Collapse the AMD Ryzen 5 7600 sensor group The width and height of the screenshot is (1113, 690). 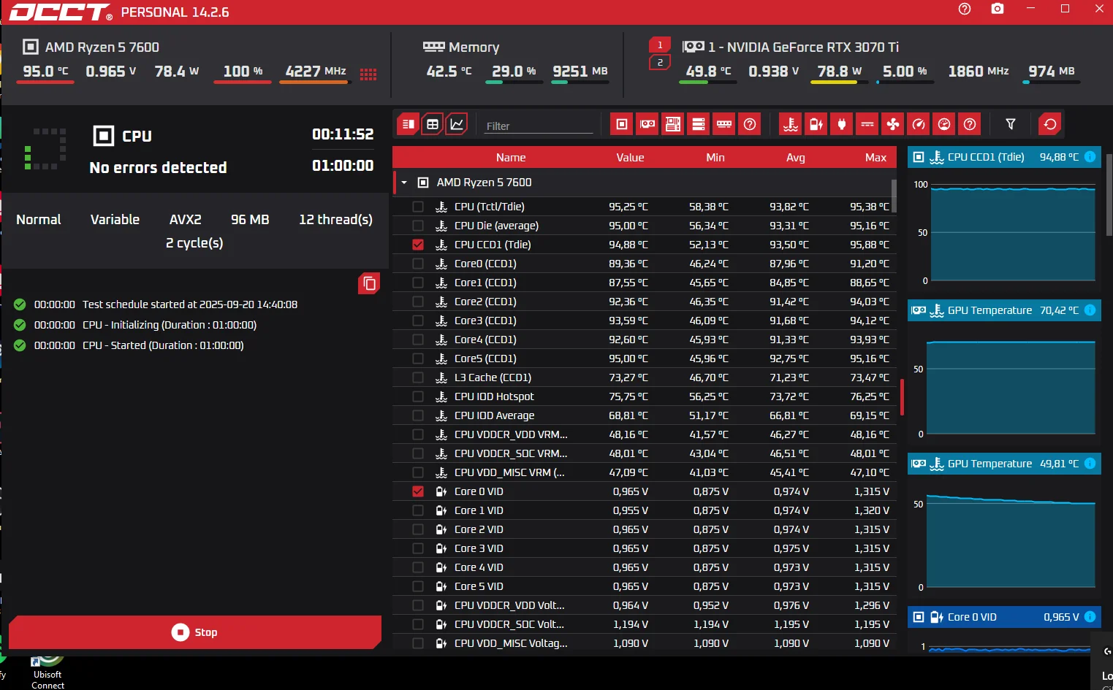click(x=404, y=183)
